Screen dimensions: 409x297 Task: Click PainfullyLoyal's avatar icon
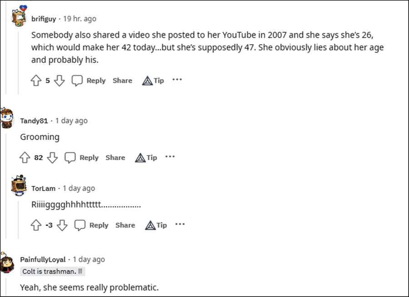[x=6, y=264]
